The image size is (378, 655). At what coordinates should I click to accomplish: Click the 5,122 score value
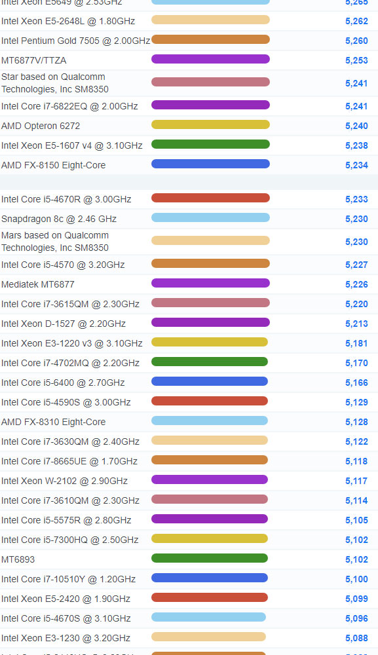pyautogui.click(x=356, y=442)
